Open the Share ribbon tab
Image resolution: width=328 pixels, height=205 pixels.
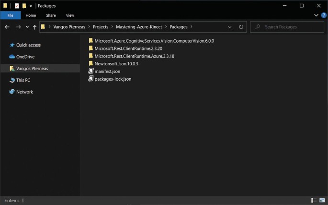(51, 15)
